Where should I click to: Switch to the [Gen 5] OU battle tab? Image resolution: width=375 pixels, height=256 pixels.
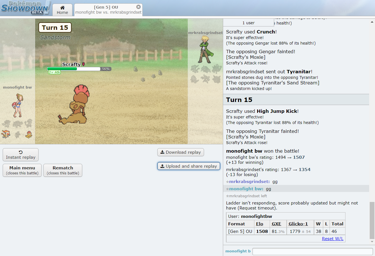tap(108, 10)
